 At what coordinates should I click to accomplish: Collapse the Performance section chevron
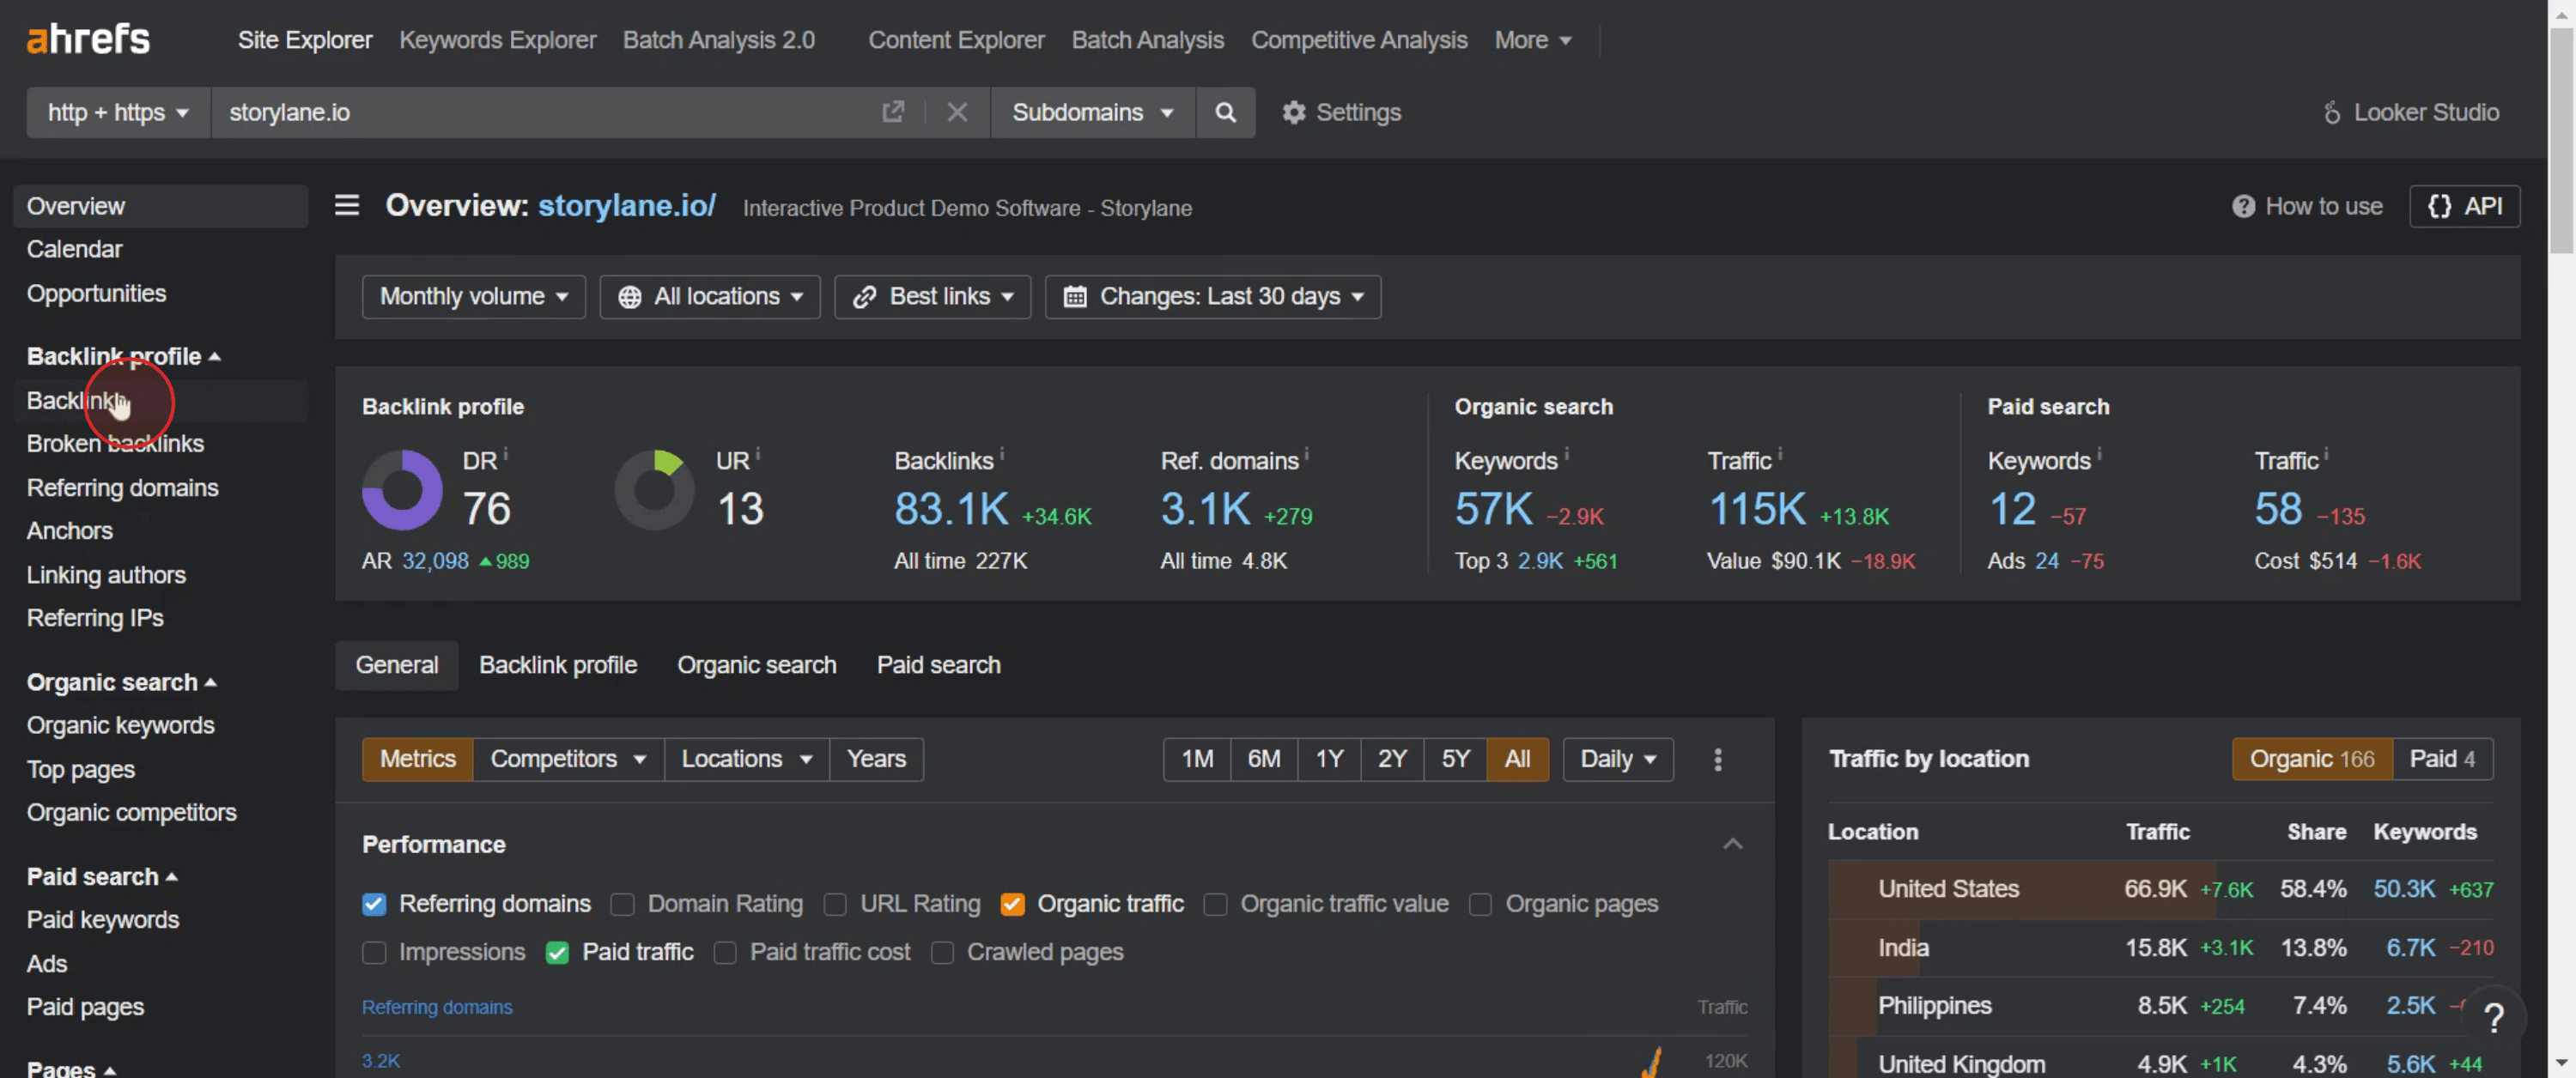1732,844
